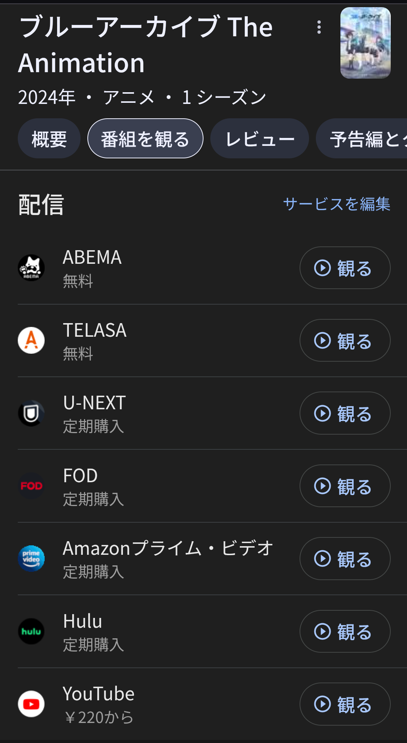Switch to the 概要 tab
This screenshot has height=743, width=407.
[49, 139]
